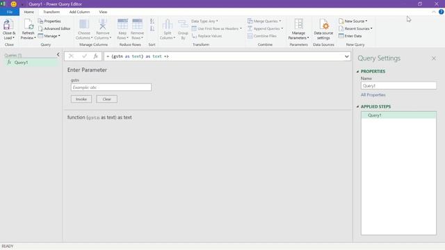
Task: Restore the Power Query Editor window
Action: [x=420, y=4]
